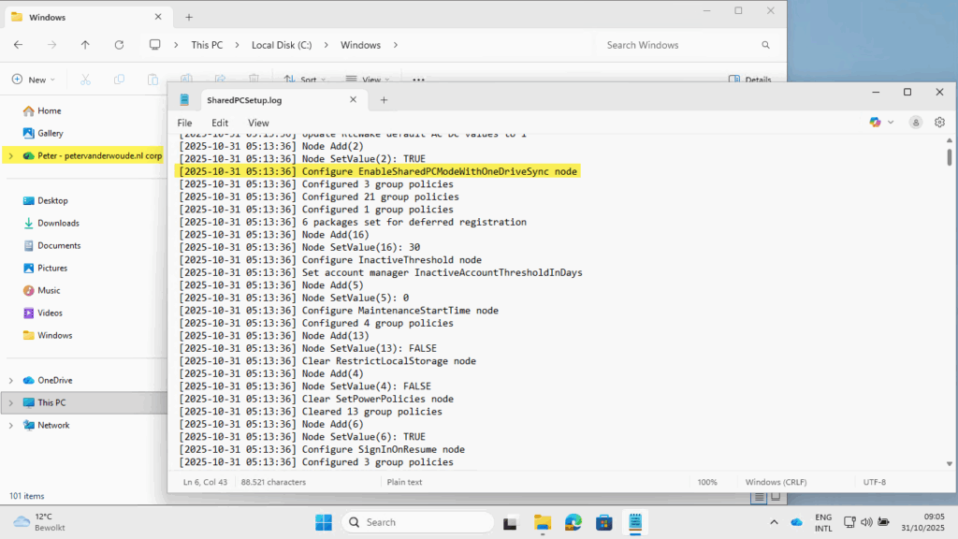Close the SharedPCSetup.log tab
The height and width of the screenshot is (539, 958).
coord(353,100)
